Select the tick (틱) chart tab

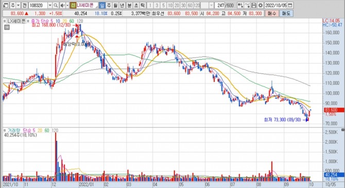[x=143, y=5]
